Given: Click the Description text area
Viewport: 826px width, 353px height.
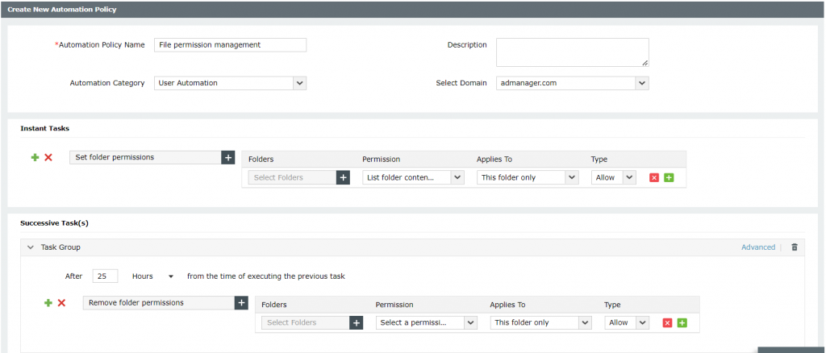Looking at the screenshot, I should click(572, 52).
